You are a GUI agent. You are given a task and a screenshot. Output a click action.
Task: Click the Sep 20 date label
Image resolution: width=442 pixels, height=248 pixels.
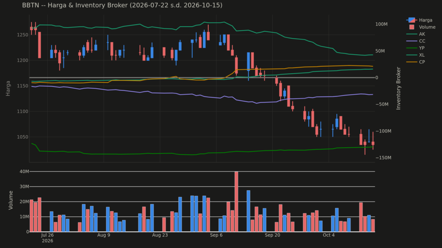click(x=273, y=235)
